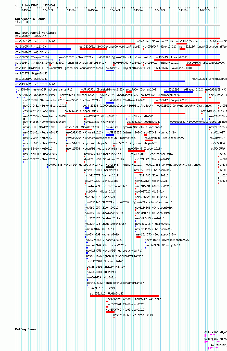Viewport: 227px width, 351px height.
Task: Click dgv1980n100 (Coe2014) label
Action: coord(31,79)
